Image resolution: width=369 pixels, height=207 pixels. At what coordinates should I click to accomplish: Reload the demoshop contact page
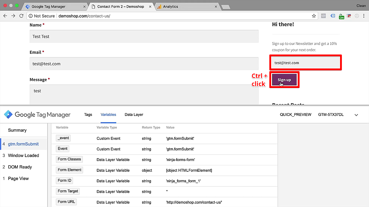click(x=21, y=16)
